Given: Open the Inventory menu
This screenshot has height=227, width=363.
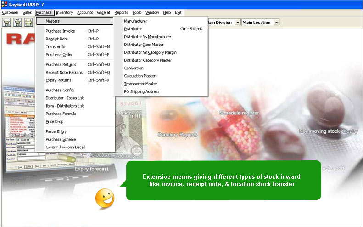Looking at the screenshot, I should pos(64,12).
